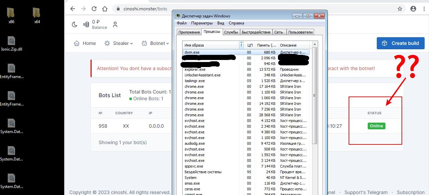Click the Home house icon in site nav
429x195 pixels.
(77, 43)
